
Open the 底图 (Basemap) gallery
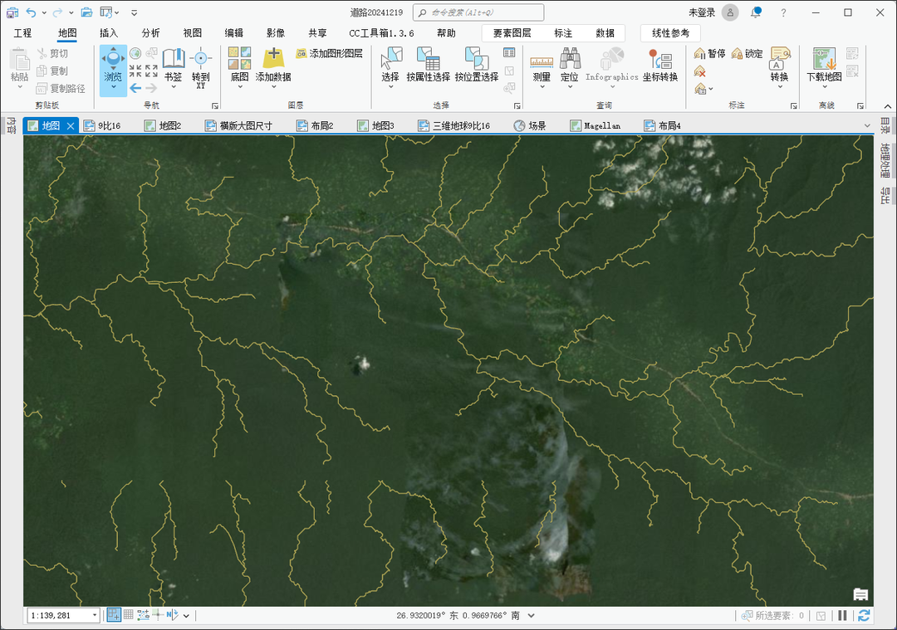pos(240,67)
